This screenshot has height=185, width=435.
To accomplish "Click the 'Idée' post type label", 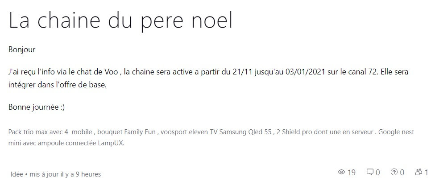I will pos(17,174).
